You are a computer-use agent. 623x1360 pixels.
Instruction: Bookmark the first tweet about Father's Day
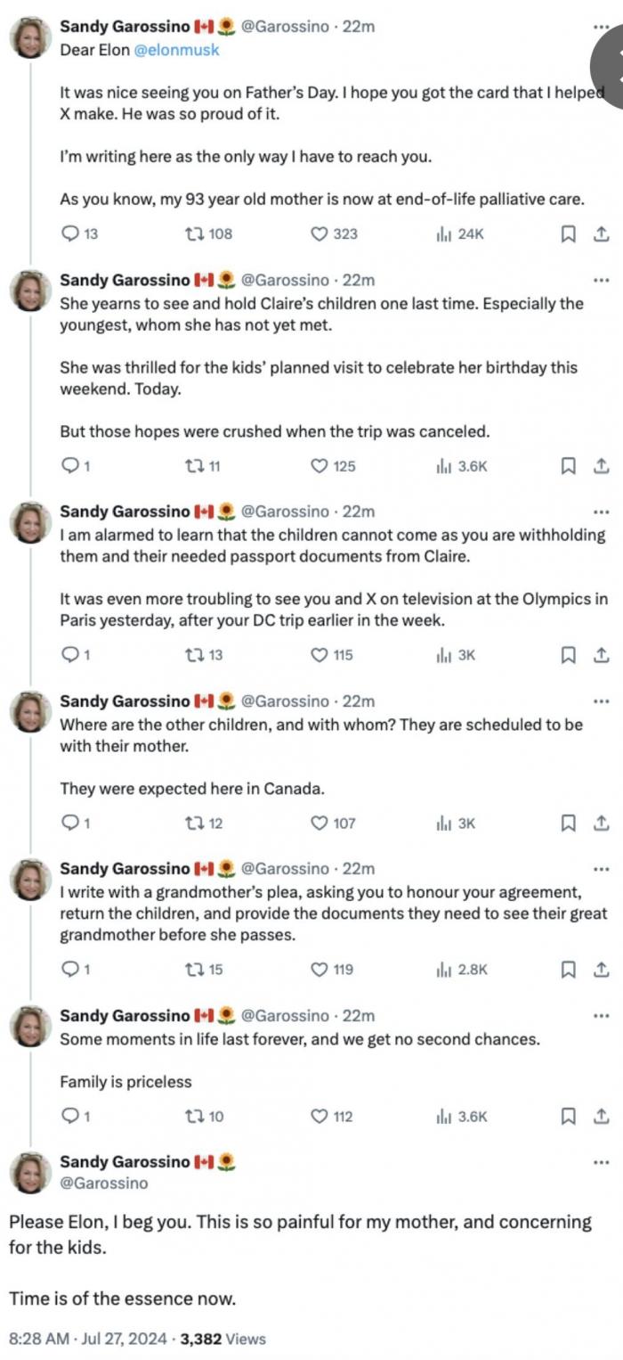pos(567,233)
